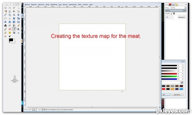Select the Move tool

click(x=18, y=15)
